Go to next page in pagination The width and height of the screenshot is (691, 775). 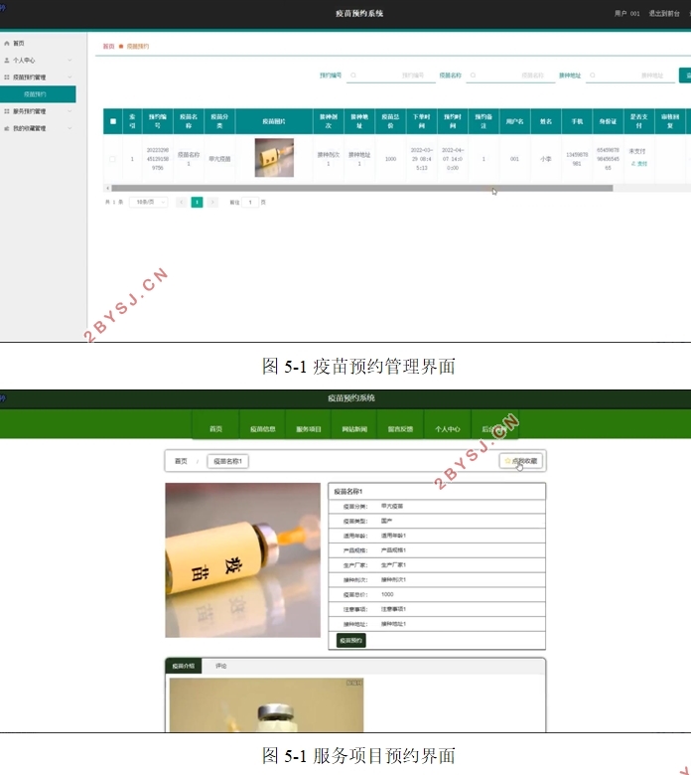pos(212,202)
